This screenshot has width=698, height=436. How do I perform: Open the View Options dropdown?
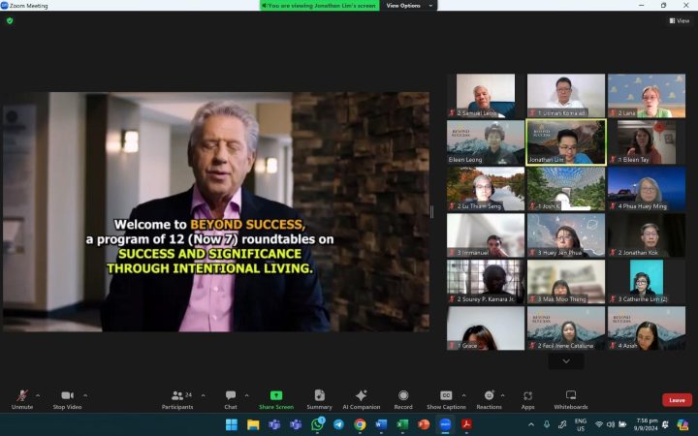point(406,6)
